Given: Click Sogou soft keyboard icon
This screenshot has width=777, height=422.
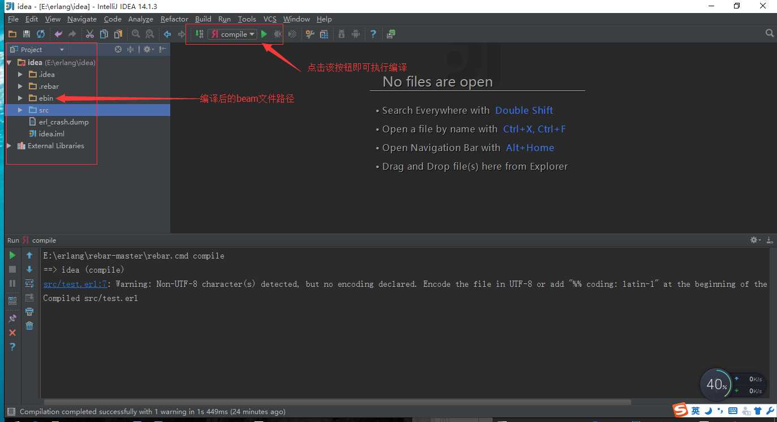Looking at the screenshot, I should point(733,411).
